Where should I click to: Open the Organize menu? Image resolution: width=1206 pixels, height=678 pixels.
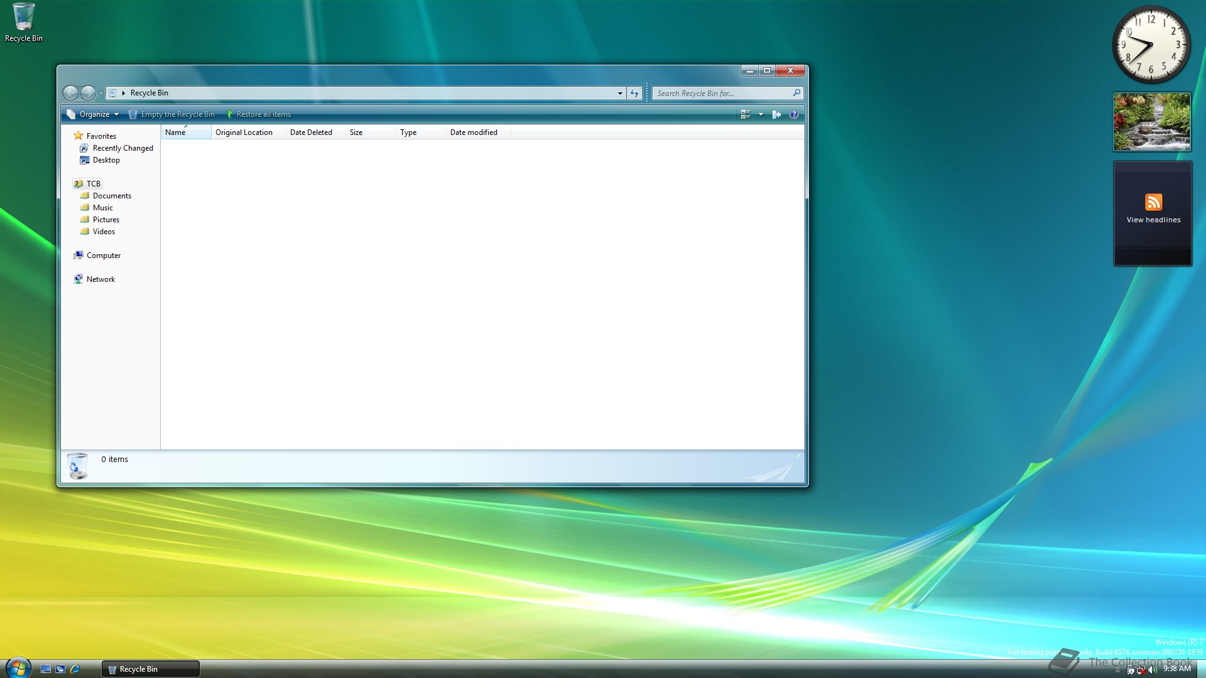point(93,114)
